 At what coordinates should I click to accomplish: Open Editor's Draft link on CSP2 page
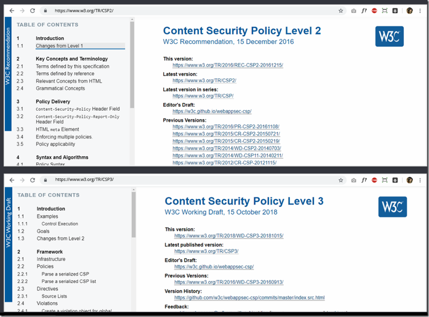tap(212, 111)
